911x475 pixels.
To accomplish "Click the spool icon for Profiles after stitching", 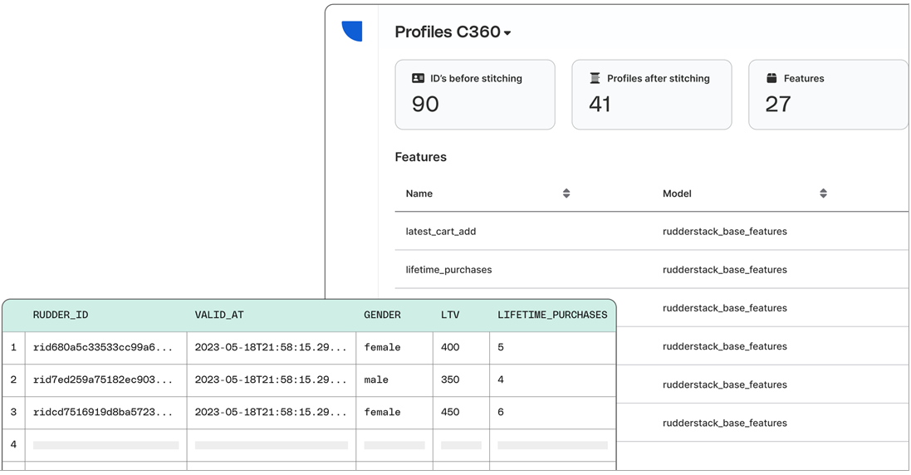I will pyautogui.click(x=595, y=78).
